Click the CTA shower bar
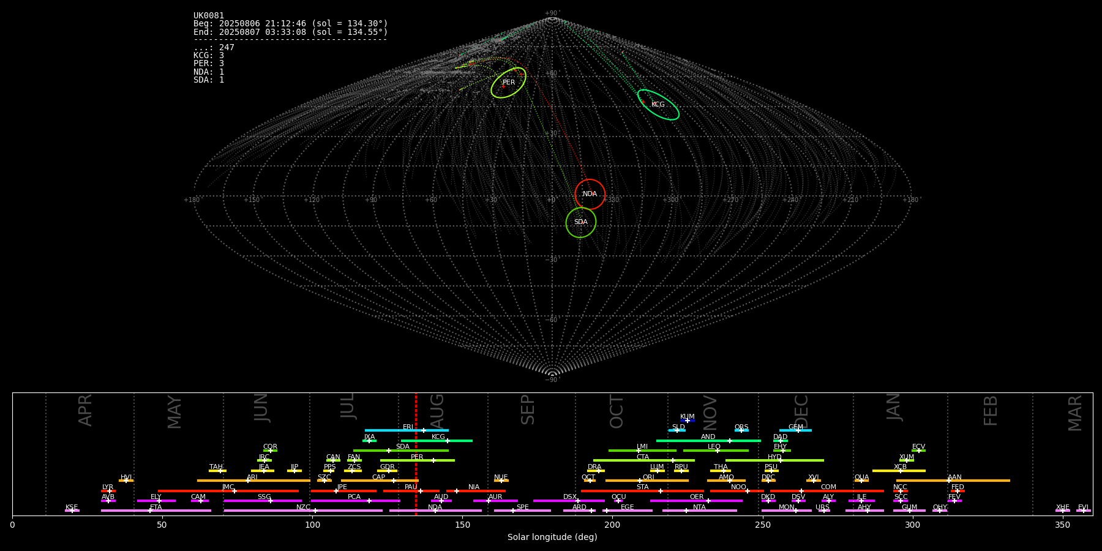The image size is (1102, 551). [x=644, y=460]
